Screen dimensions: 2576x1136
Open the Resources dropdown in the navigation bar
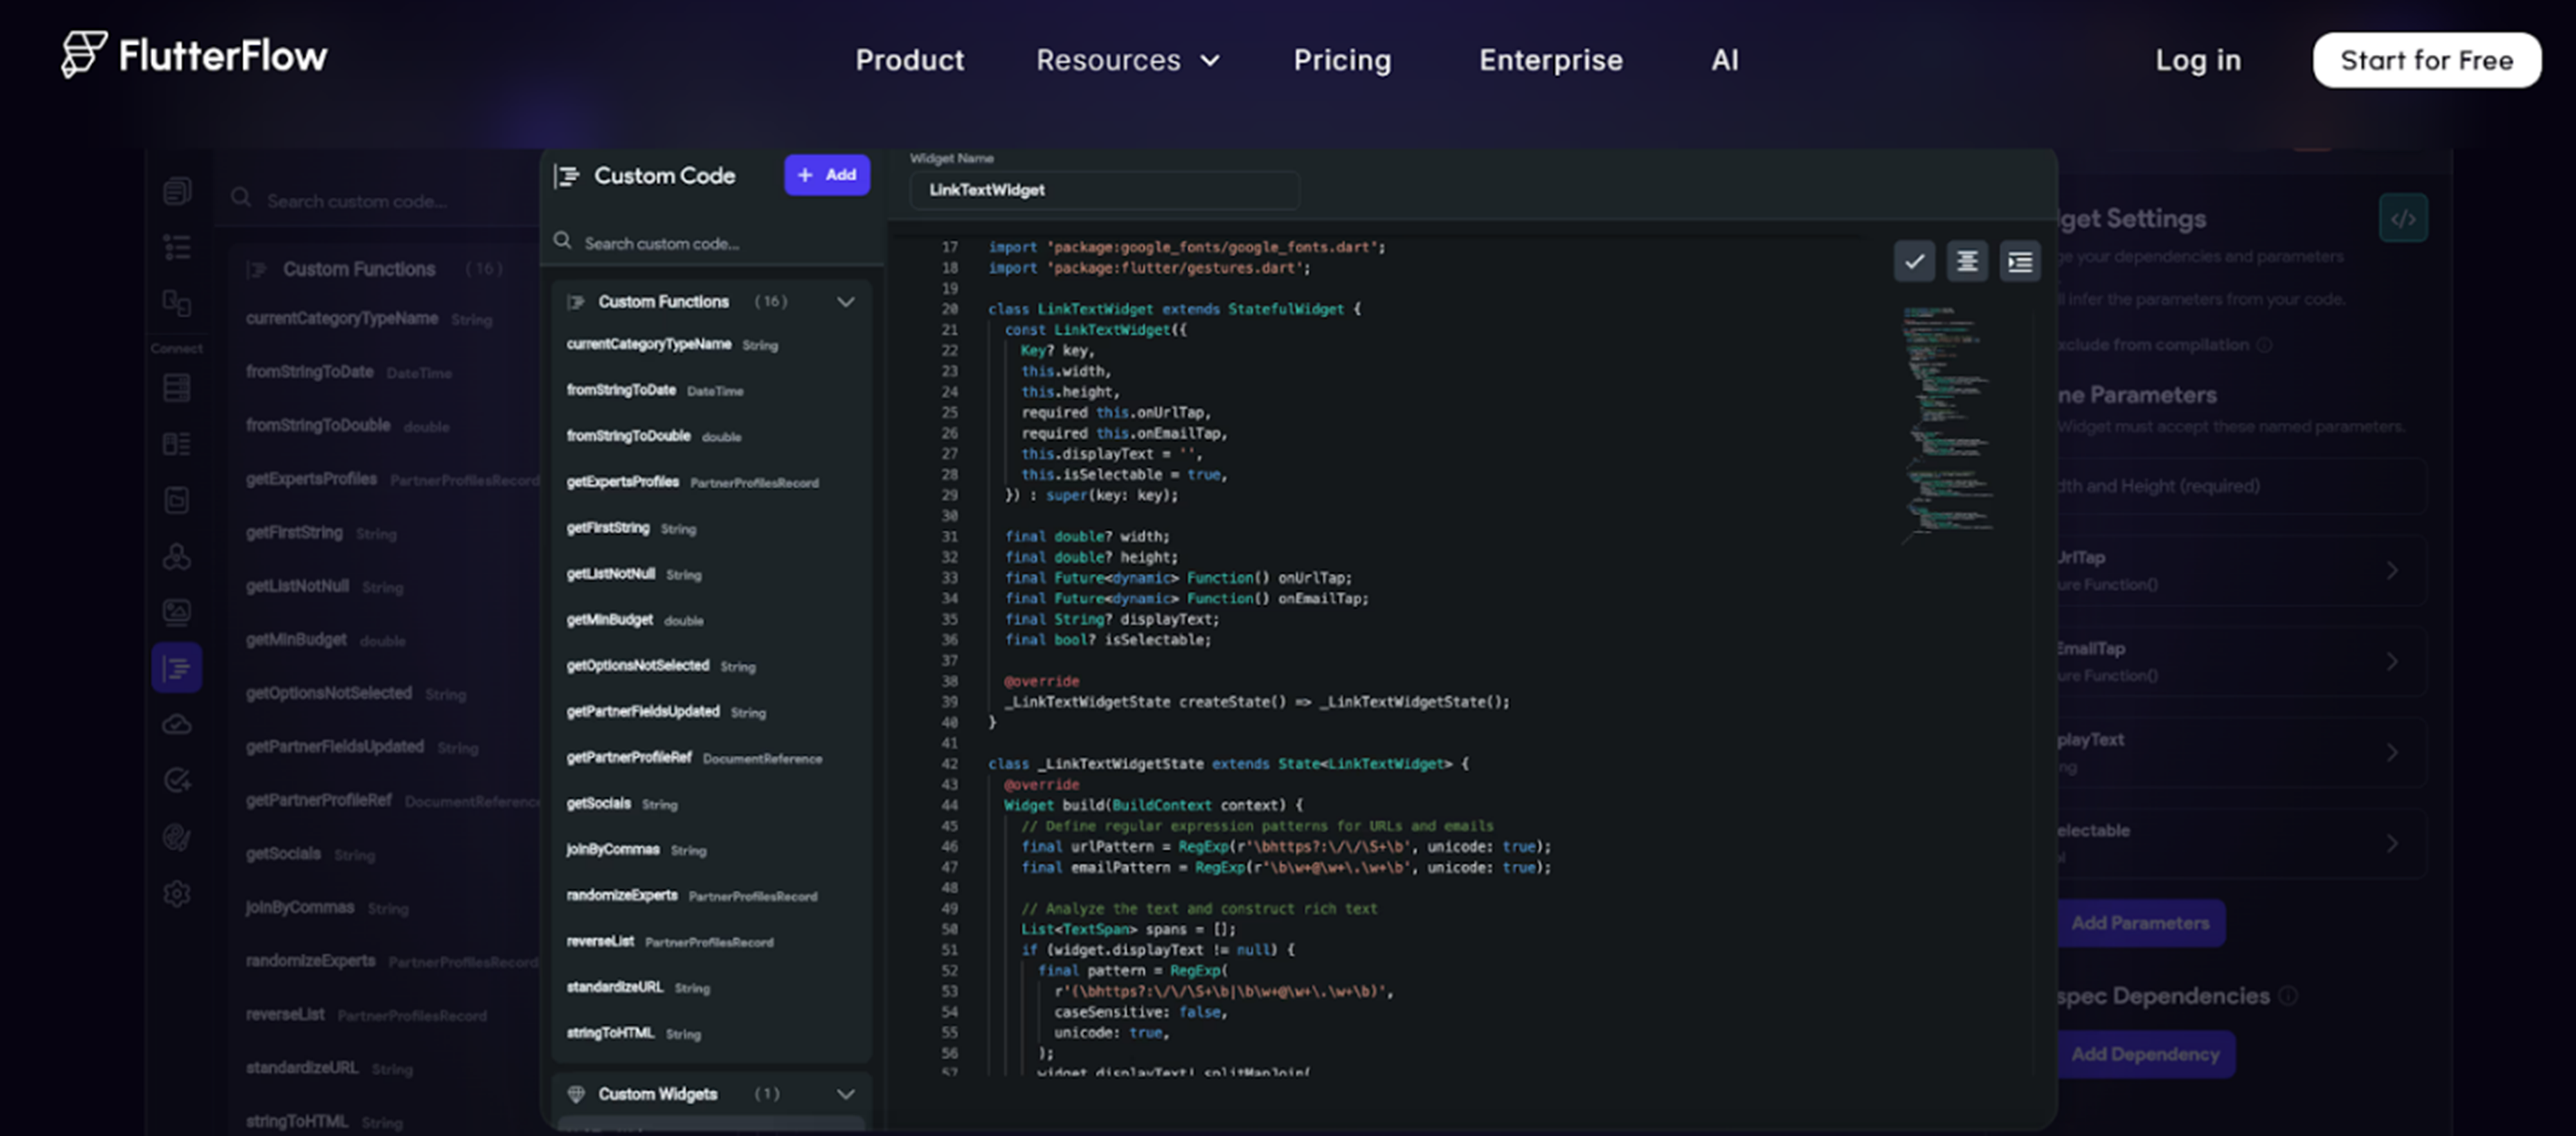pyautogui.click(x=1128, y=60)
